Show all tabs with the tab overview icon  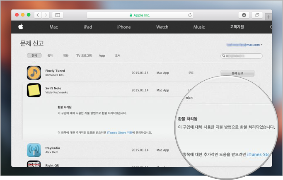(257, 15)
